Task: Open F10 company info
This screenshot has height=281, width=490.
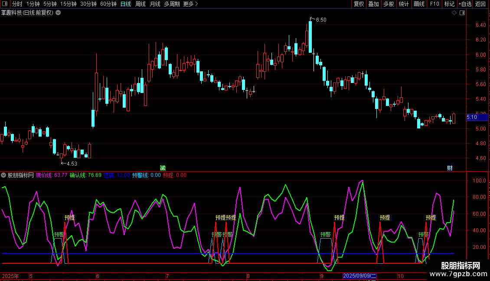Action: [434, 4]
